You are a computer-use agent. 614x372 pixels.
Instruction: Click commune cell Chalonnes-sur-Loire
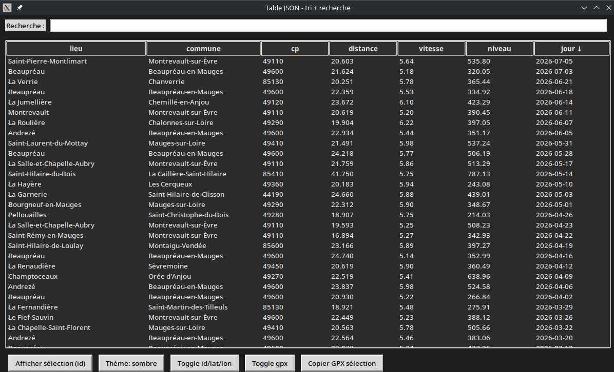click(x=181, y=122)
